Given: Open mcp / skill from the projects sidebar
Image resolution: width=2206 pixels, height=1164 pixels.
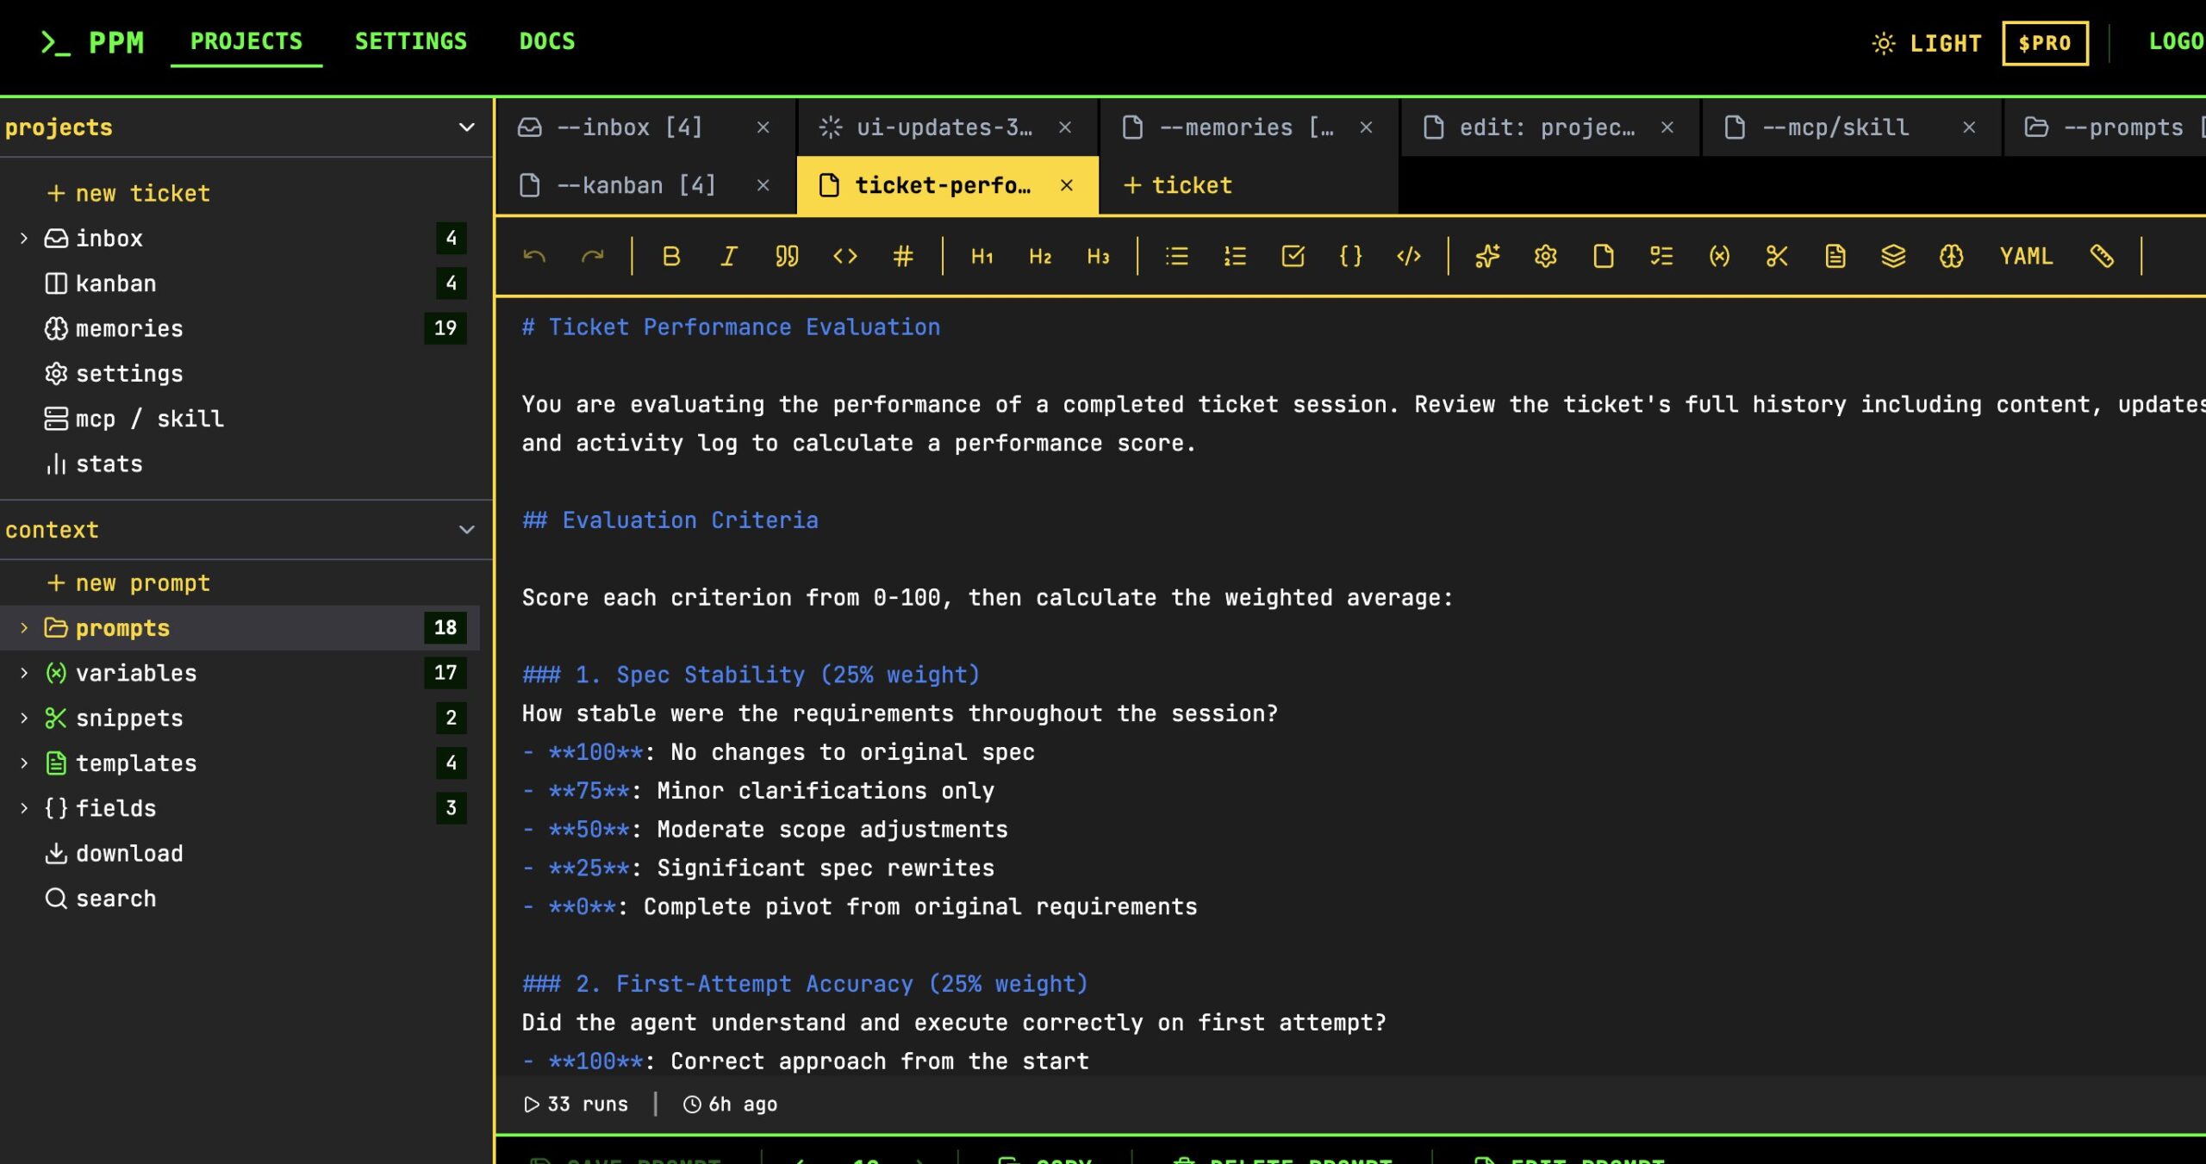Looking at the screenshot, I should [x=150, y=419].
